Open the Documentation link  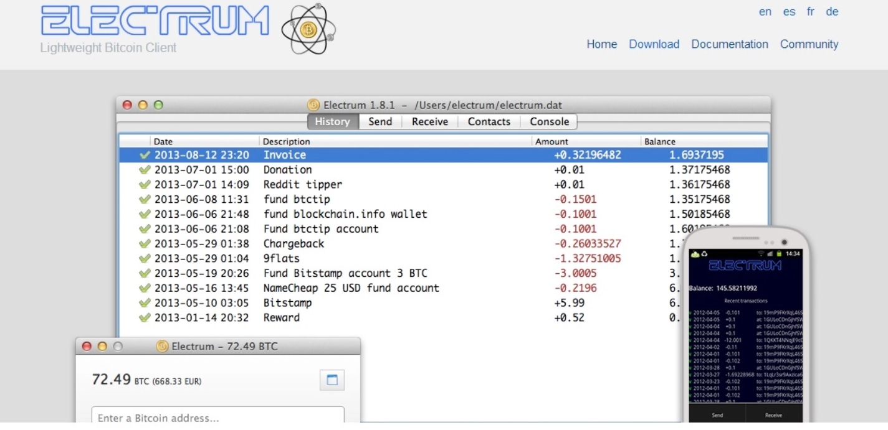[730, 44]
